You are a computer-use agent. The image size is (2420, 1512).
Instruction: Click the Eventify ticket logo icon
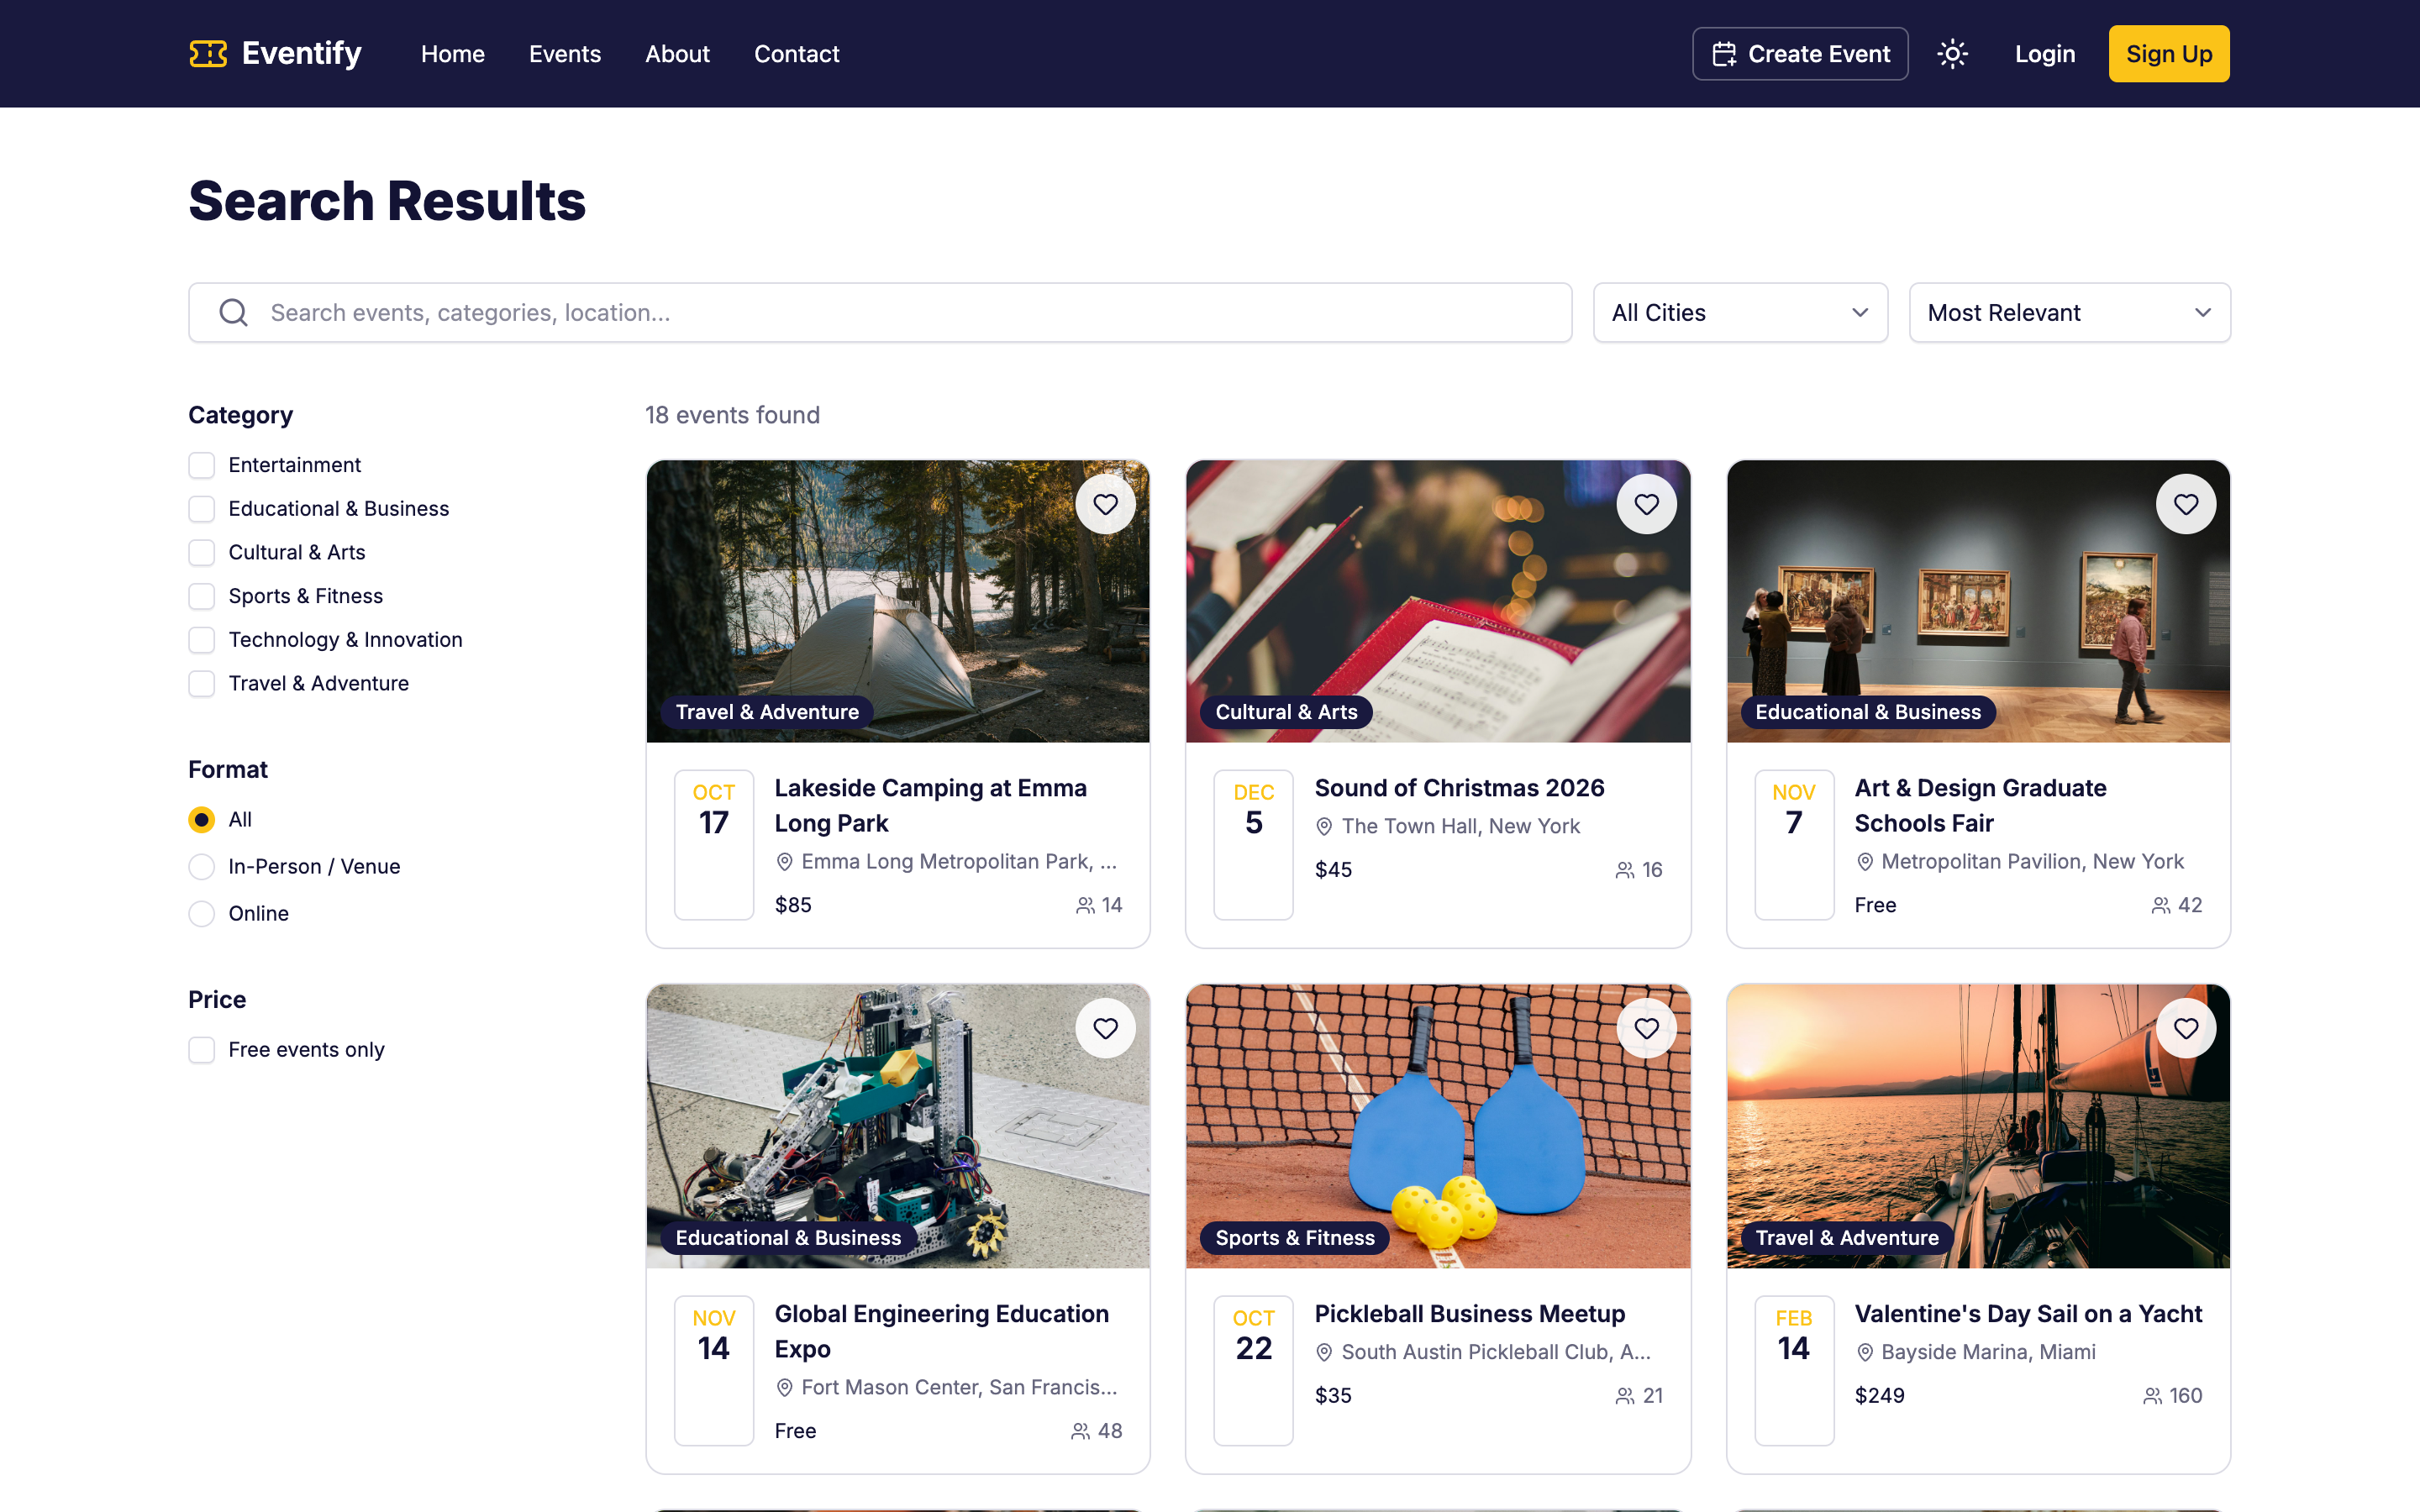pyautogui.click(x=208, y=54)
